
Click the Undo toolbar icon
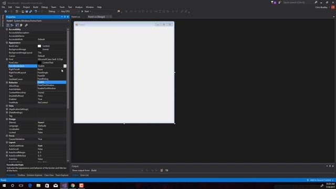[x=36, y=12]
